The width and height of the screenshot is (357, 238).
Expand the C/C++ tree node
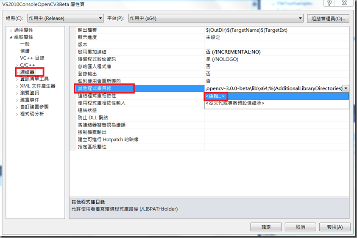[17, 66]
